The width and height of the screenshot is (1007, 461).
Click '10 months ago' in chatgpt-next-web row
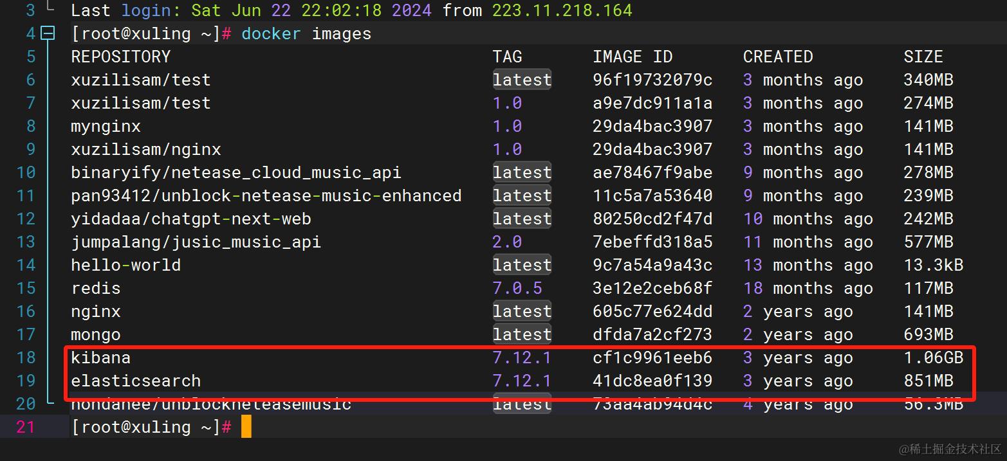click(x=808, y=219)
